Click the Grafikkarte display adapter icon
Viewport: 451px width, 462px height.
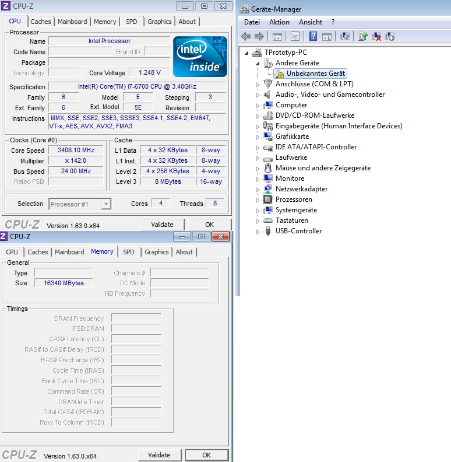(x=268, y=136)
